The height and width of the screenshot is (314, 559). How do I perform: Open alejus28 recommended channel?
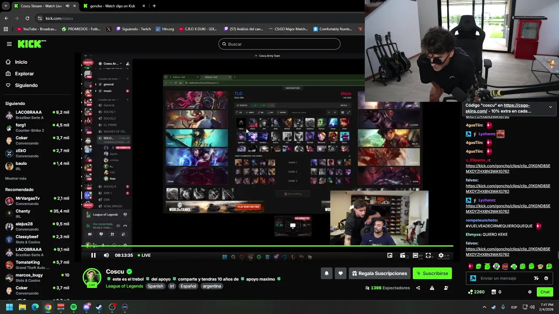37,226
